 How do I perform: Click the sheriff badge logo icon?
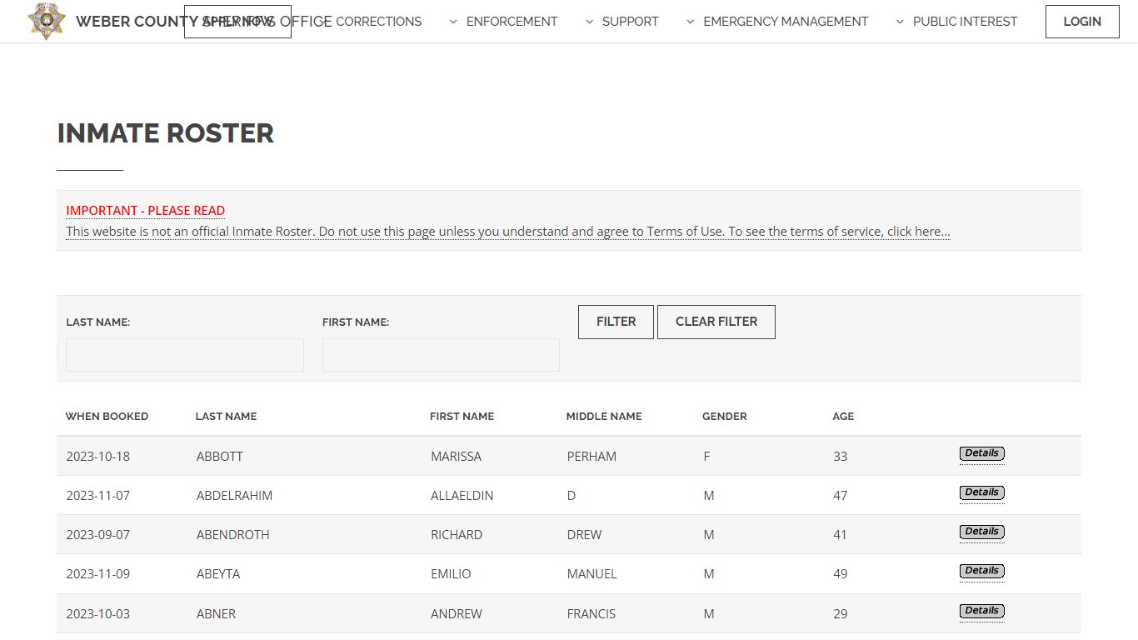(x=46, y=21)
